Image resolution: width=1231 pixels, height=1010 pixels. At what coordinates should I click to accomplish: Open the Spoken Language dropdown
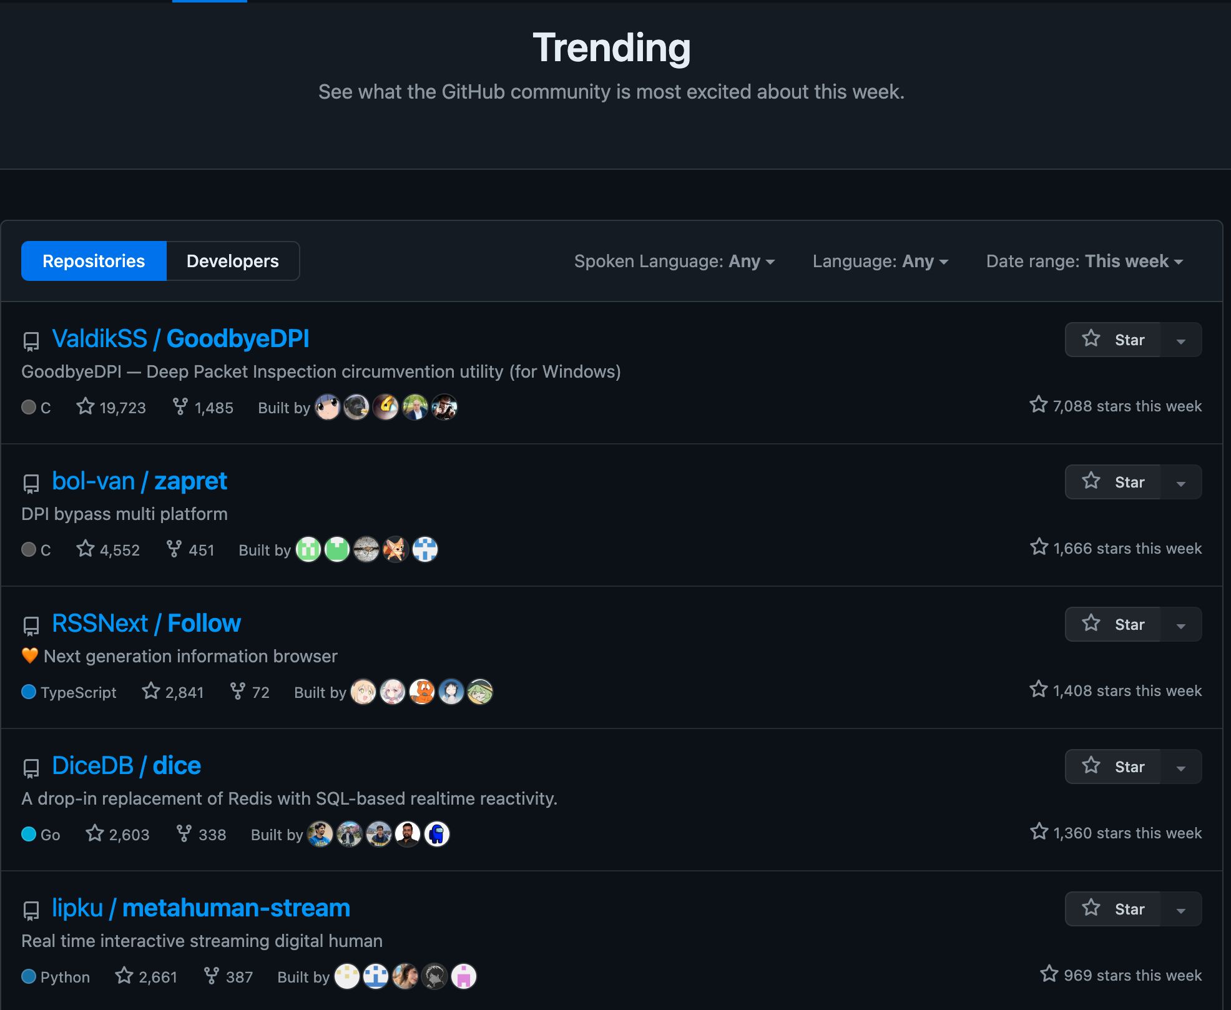click(x=674, y=261)
